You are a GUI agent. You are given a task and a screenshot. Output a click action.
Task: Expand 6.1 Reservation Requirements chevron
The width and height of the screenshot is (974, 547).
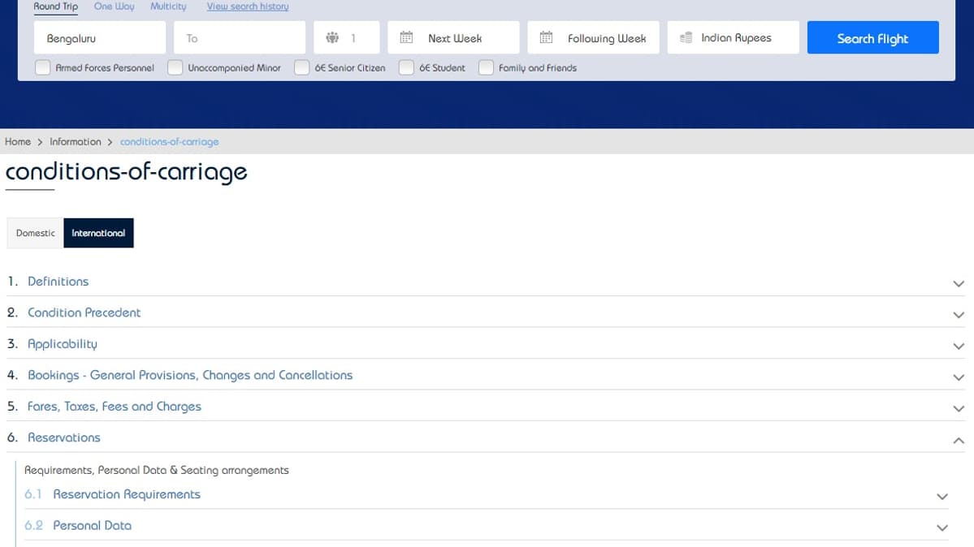[x=942, y=497]
